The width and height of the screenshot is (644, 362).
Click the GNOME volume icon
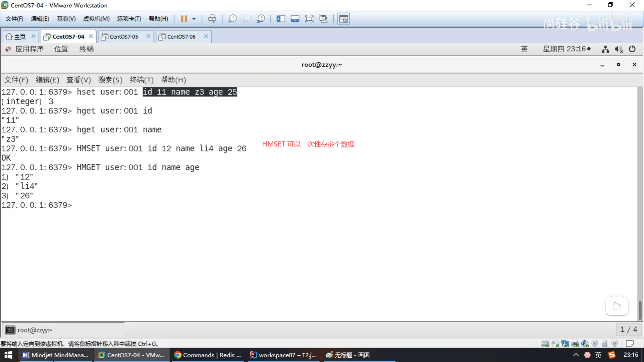click(x=619, y=49)
